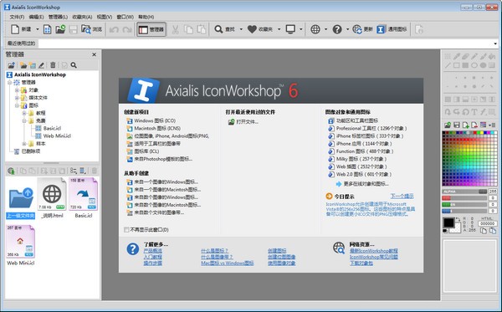502x312 pixels.
Task: Click Milky 图标 object pack item
Action: click(x=361, y=159)
